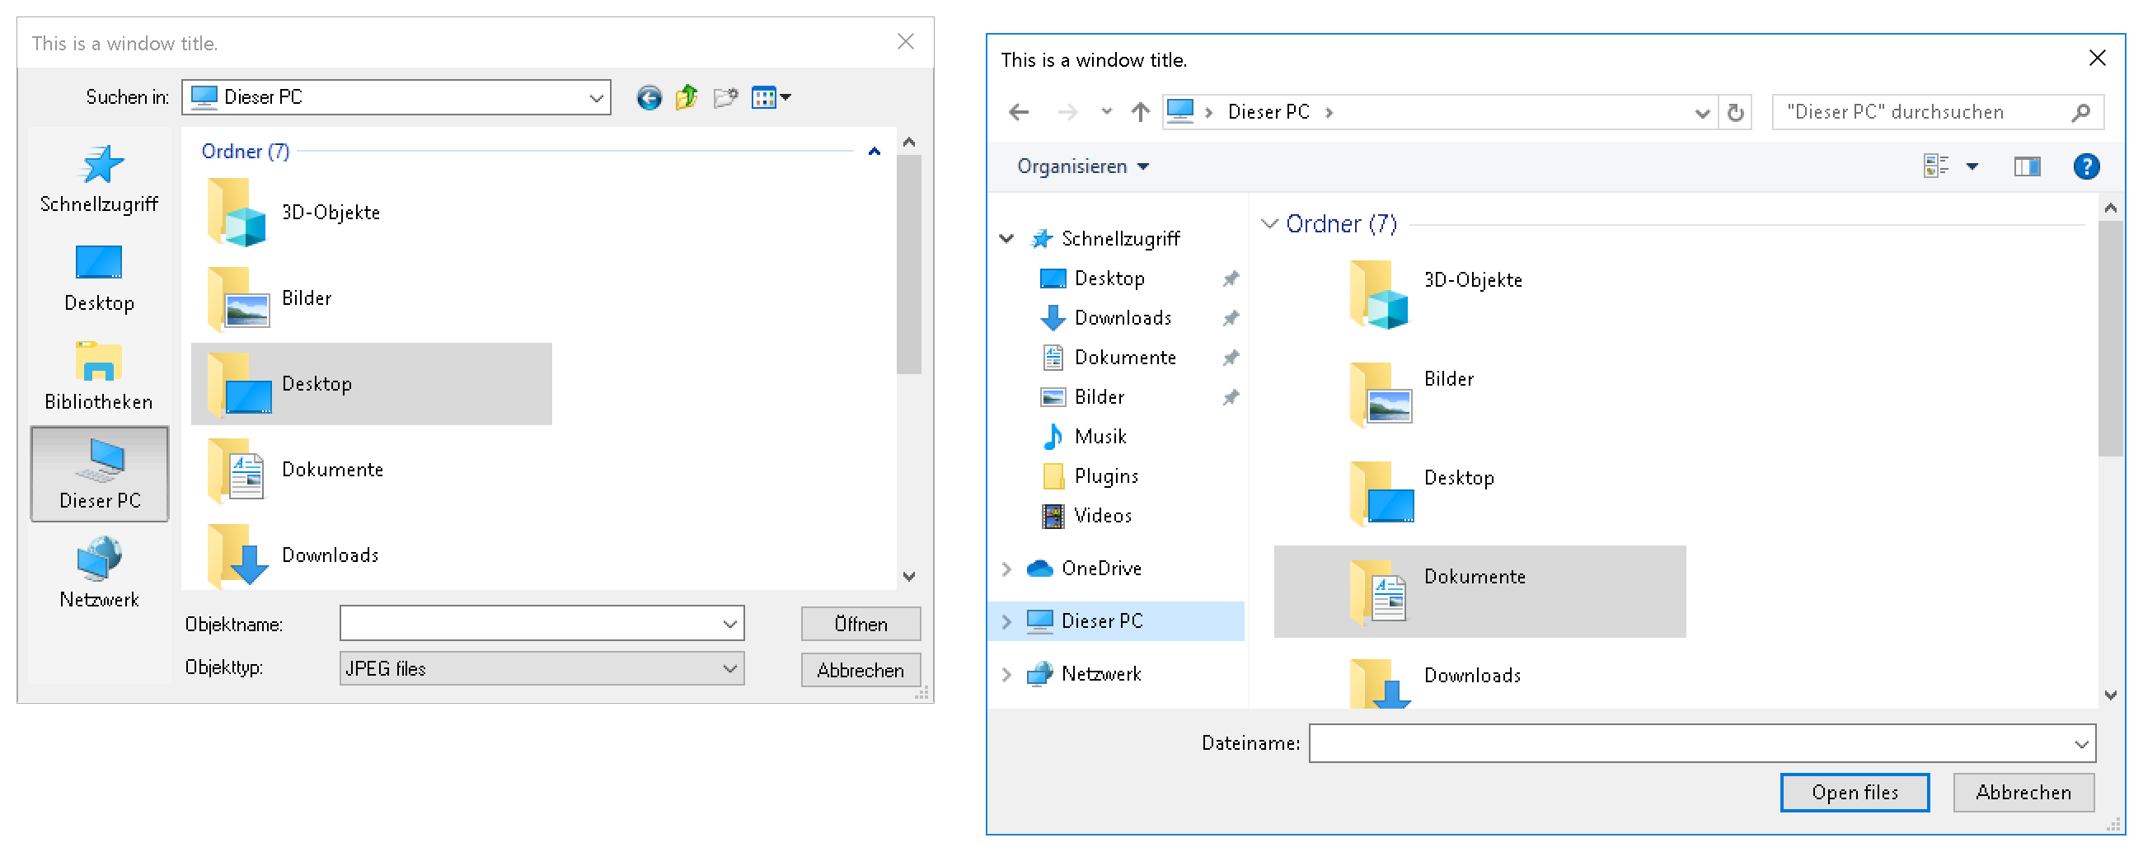
Task: Click the Back arrow in right dialog
Action: click(1019, 112)
